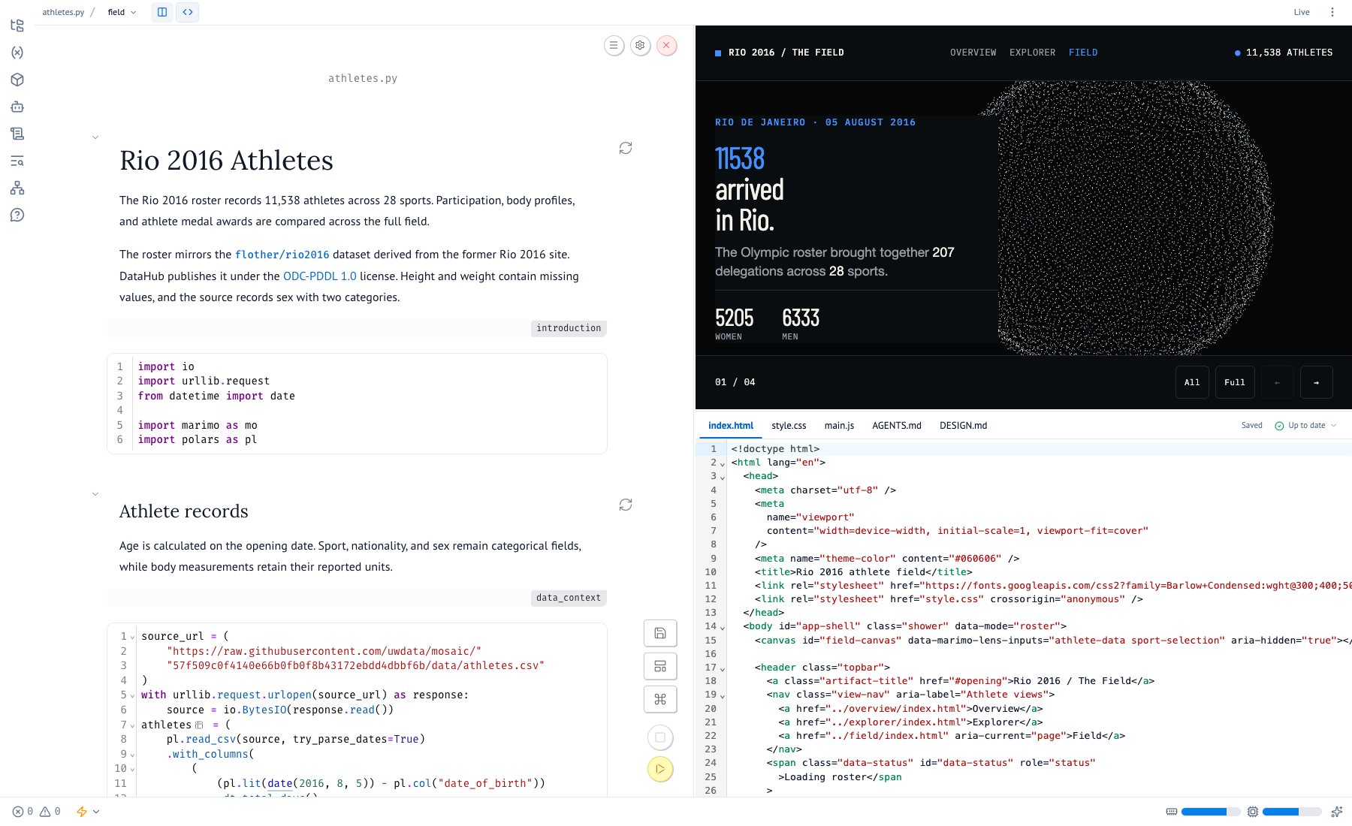Viewport: 1352px width, 826px height.
Task: Fold the head tag on line 3
Action: [723, 477]
